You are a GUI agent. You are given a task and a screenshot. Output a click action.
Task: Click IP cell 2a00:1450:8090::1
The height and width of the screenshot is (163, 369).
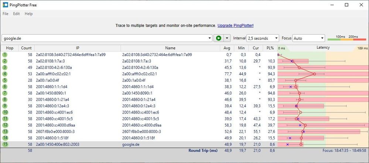[51, 93]
